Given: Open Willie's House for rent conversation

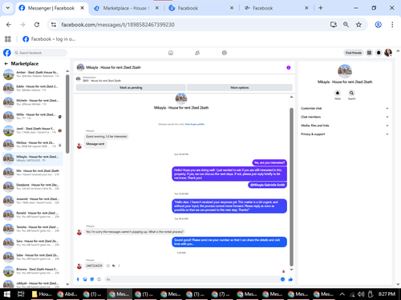Looking at the screenshot, I should (32, 116).
